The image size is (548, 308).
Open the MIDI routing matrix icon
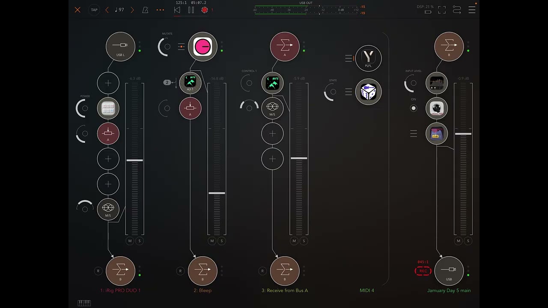457,10
